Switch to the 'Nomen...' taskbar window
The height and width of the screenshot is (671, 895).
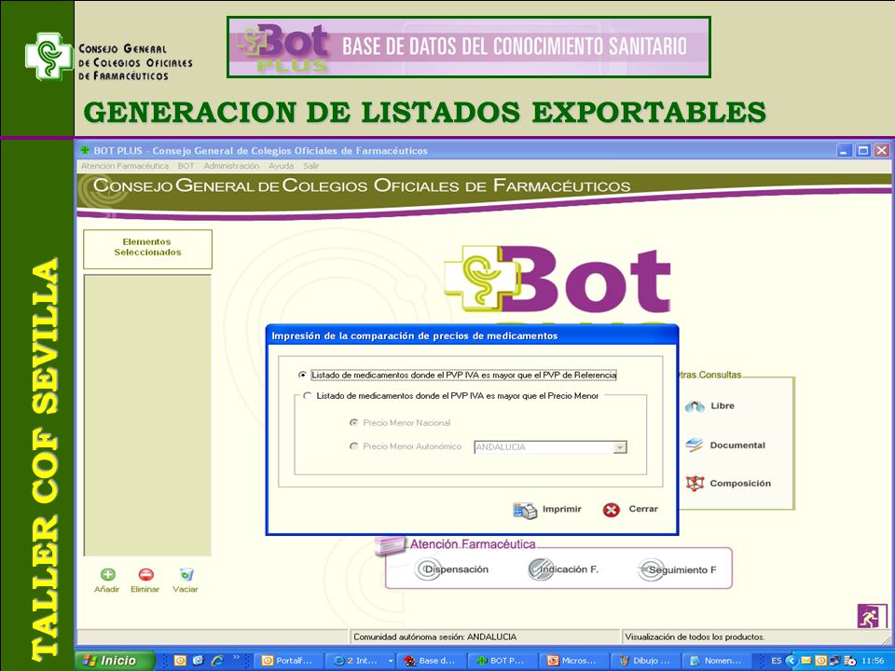pyautogui.click(x=716, y=661)
